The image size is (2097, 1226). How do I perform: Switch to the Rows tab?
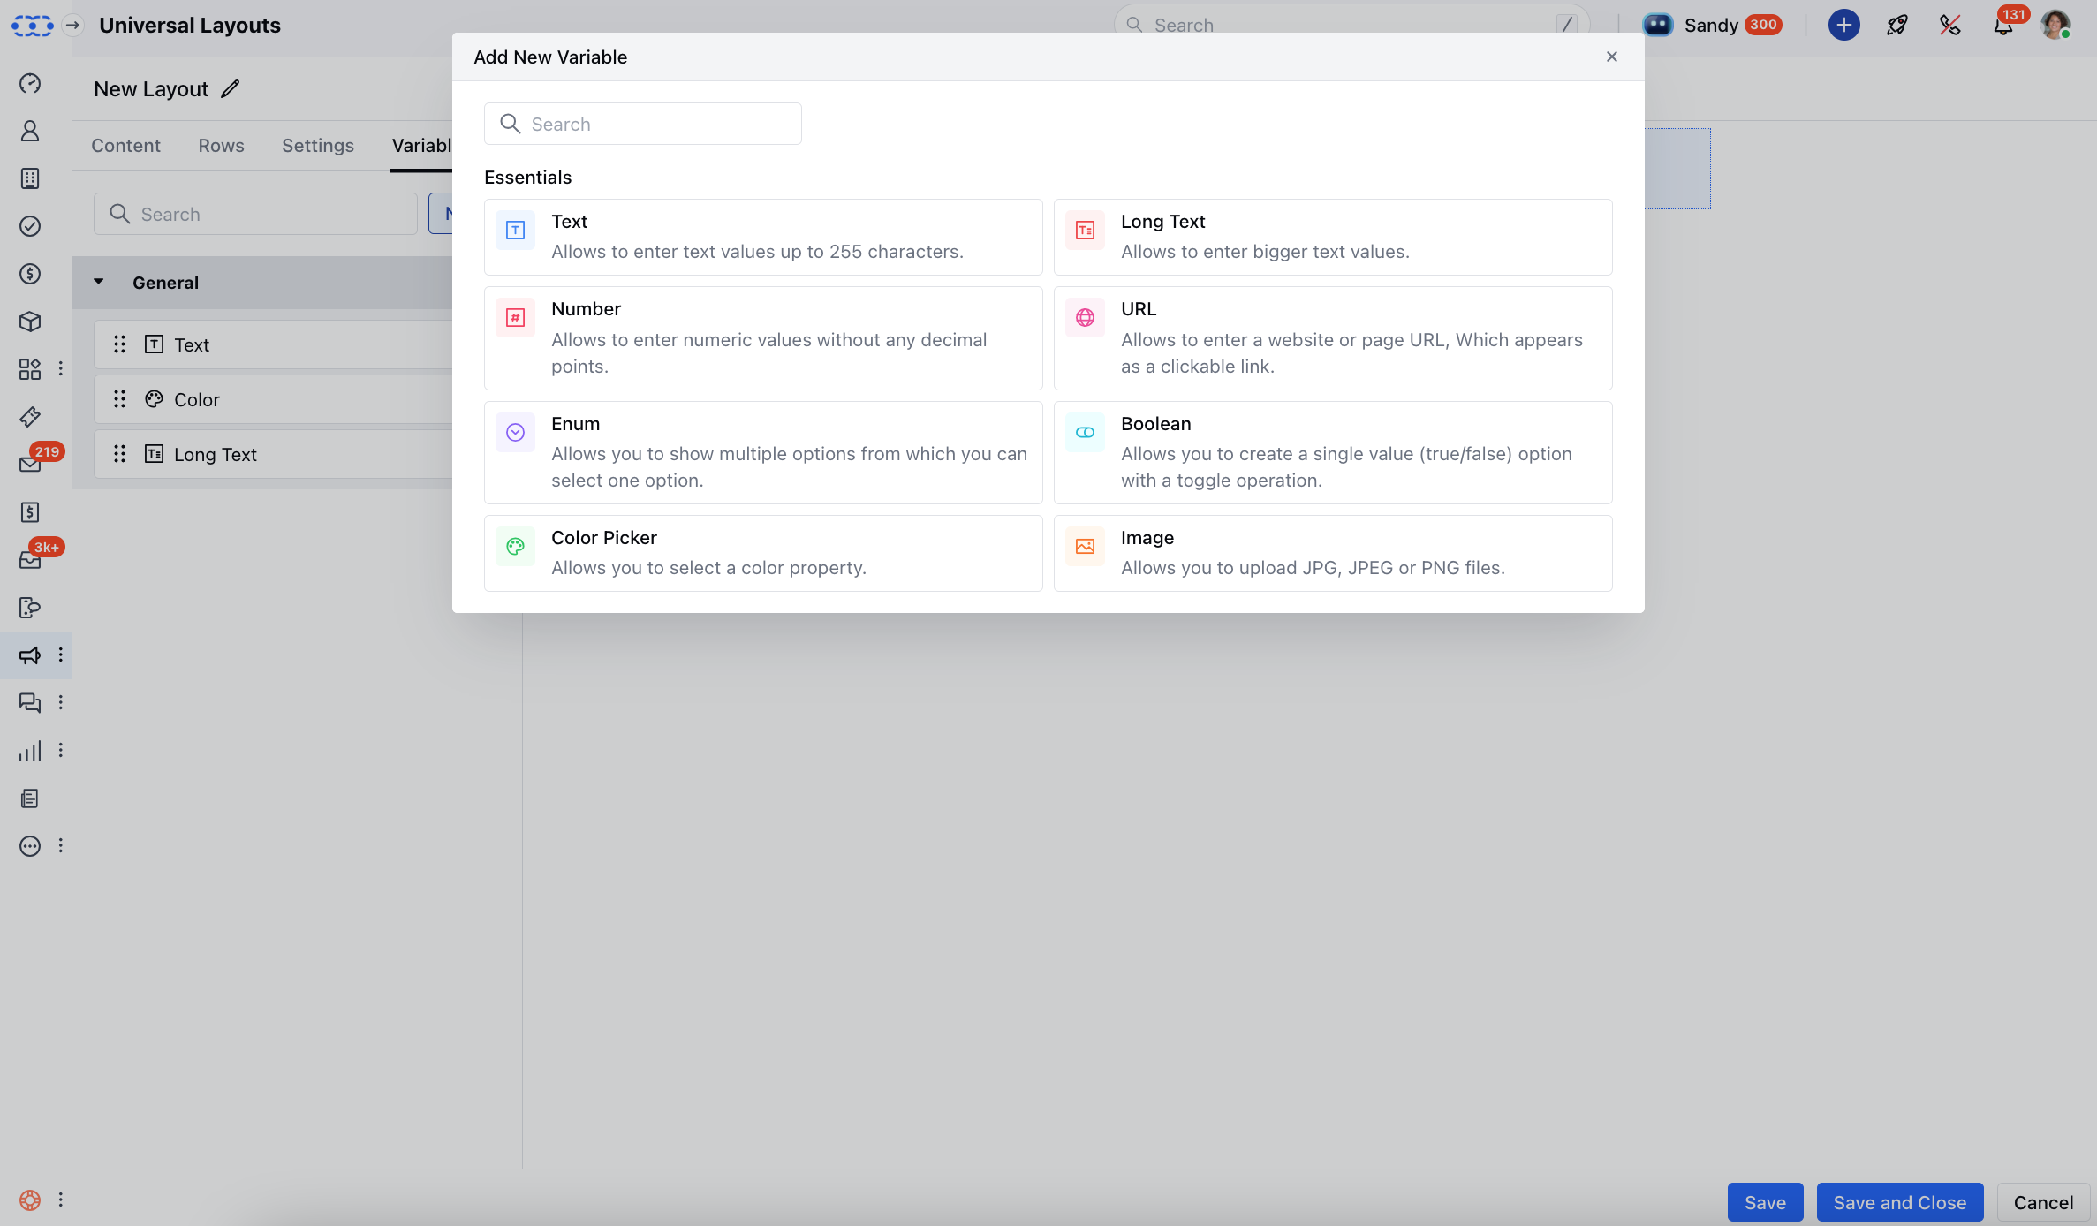tap(221, 146)
